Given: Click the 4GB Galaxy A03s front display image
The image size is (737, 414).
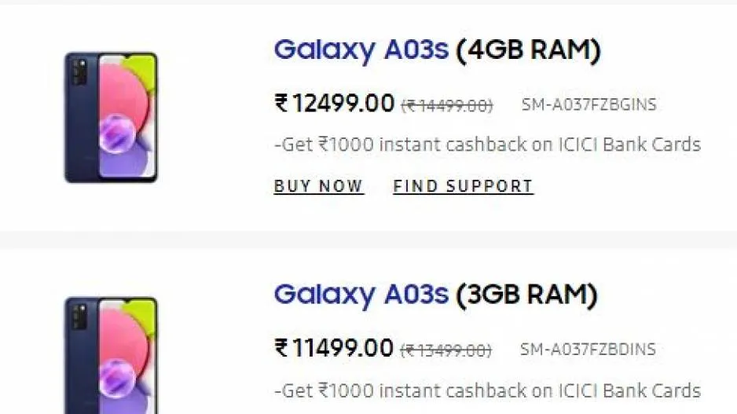Looking at the screenshot, I should pos(126,118).
